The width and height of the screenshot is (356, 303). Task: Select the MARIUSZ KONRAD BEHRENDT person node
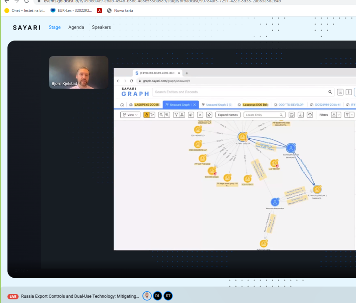click(291, 148)
